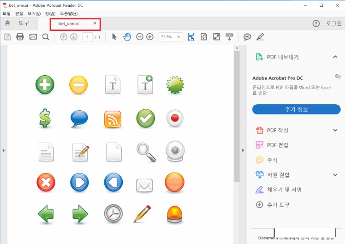
Task: Open Help question mark icon
Action: coord(316,24)
